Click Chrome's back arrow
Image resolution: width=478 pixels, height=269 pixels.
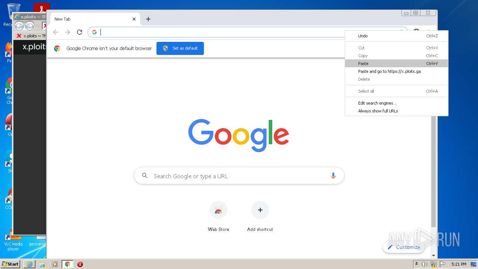[x=56, y=32]
